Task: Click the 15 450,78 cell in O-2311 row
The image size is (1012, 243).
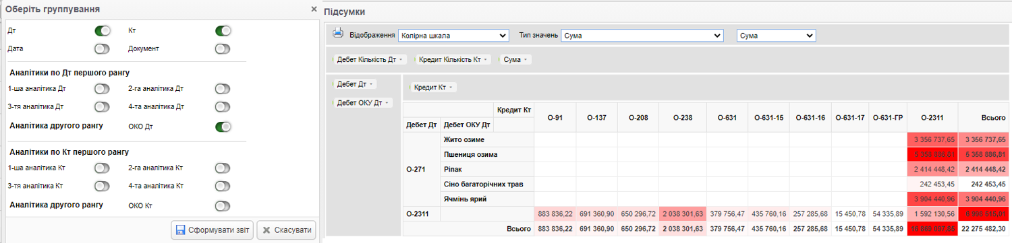Action: coord(850,213)
